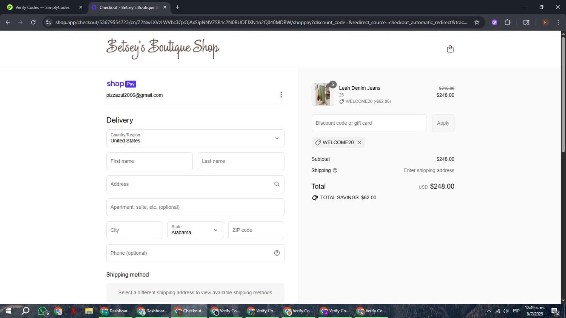Open File Explorer from the taskbar
The image size is (566, 318).
pyautogui.click(x=89, y=311)
